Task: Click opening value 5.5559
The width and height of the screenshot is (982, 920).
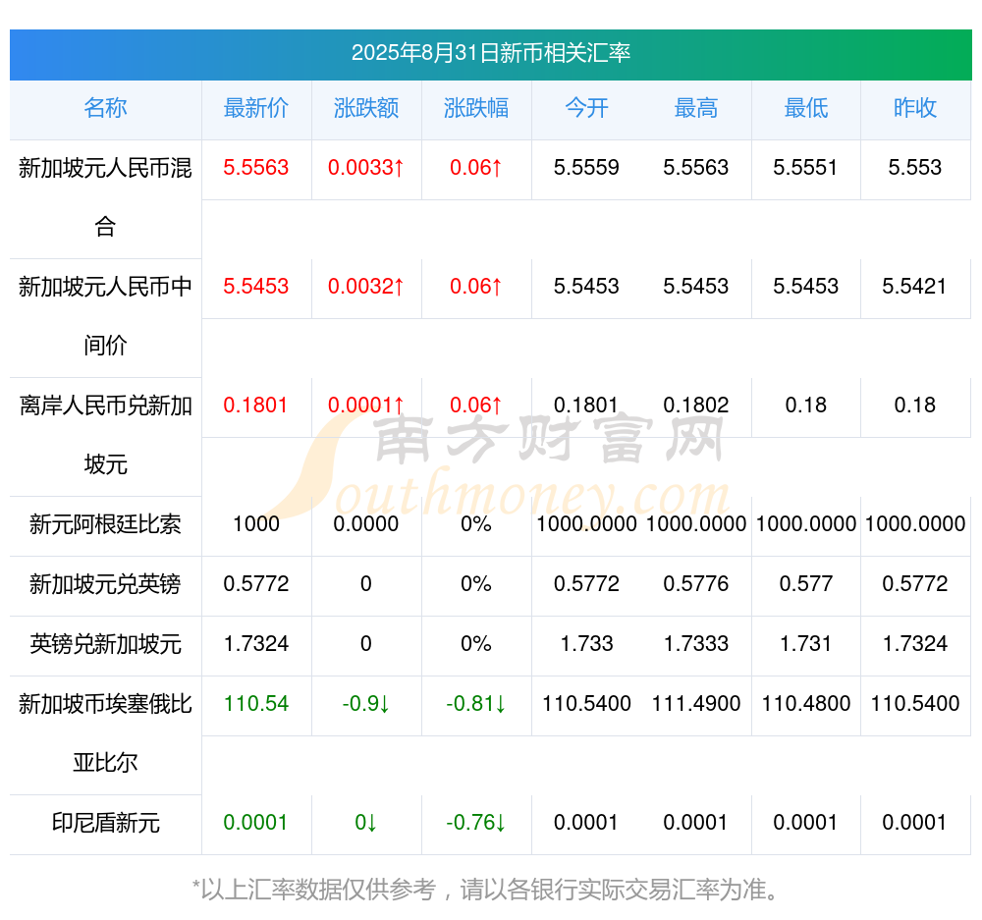Action: 586,168
